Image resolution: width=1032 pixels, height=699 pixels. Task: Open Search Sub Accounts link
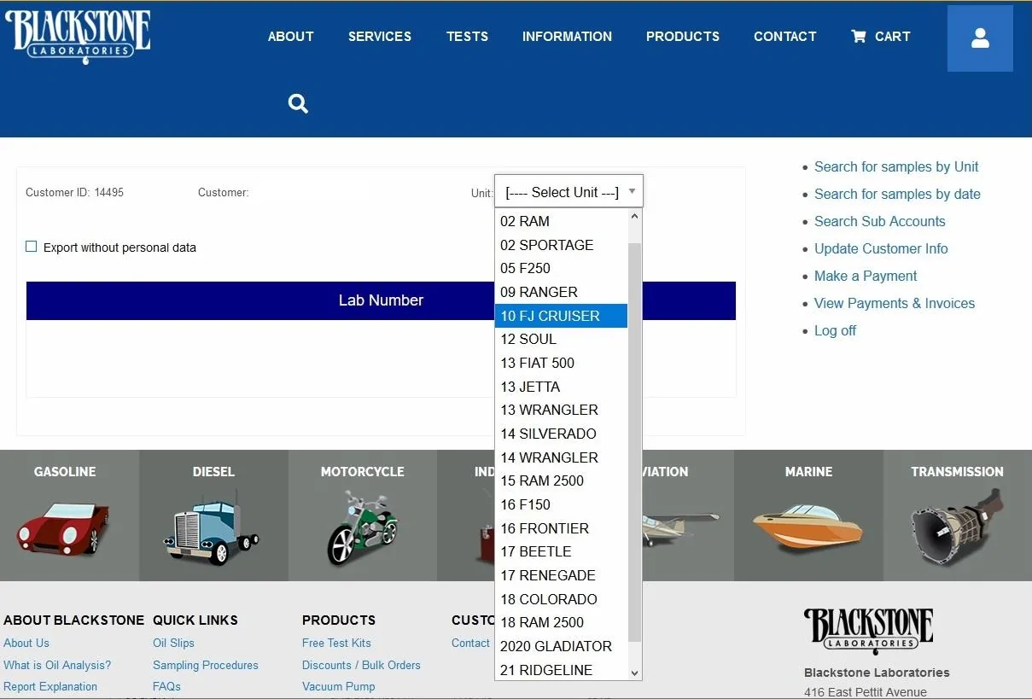click(880, 221)
